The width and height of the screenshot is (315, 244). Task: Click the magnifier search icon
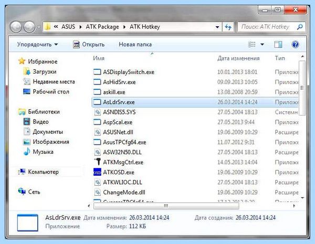[300, 27]
